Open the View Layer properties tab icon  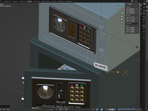coord(144,17)
